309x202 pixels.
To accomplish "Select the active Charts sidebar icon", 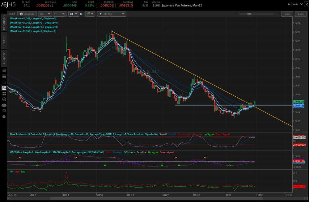I will tap(4, 88).
